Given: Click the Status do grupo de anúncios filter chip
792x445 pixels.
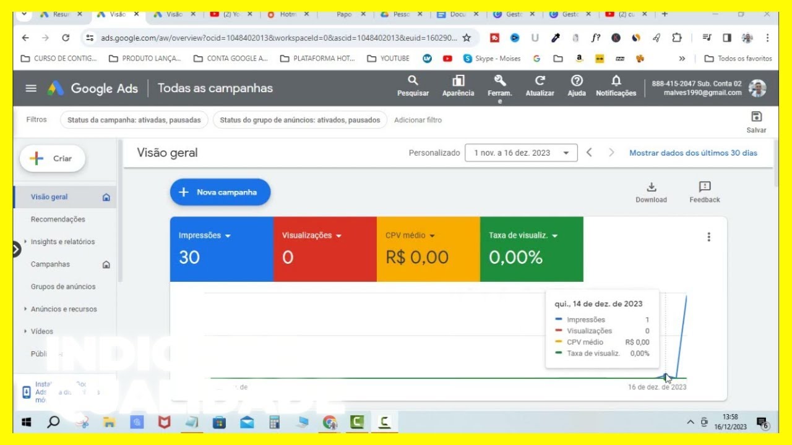Looking at the screenshot, I should 300,120.
